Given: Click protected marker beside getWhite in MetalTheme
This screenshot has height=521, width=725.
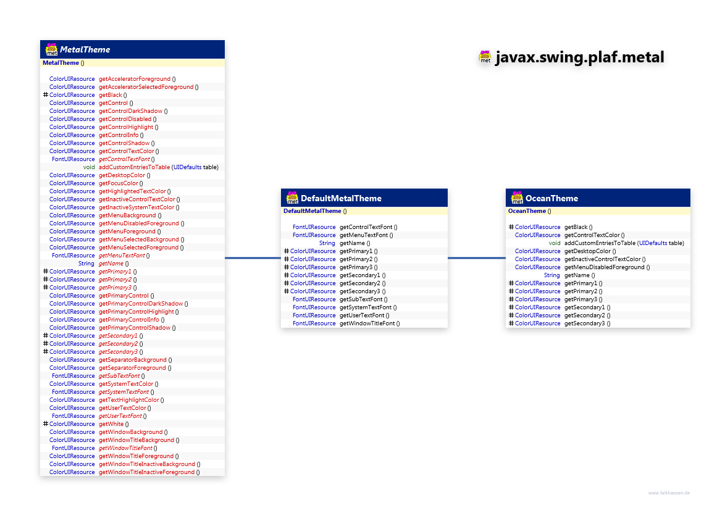Looking at the screenshot, I should coord(46,424).
